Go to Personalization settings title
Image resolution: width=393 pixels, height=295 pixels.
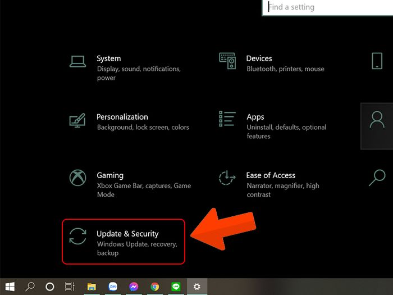pyautogui.click(x=122, y=117)
